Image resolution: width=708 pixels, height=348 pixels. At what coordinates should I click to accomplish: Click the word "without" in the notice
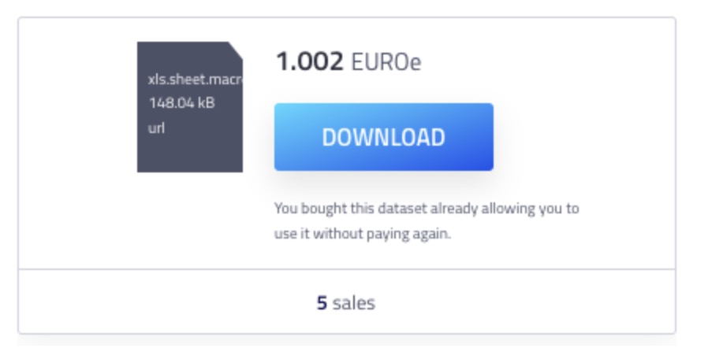(338, 234)
